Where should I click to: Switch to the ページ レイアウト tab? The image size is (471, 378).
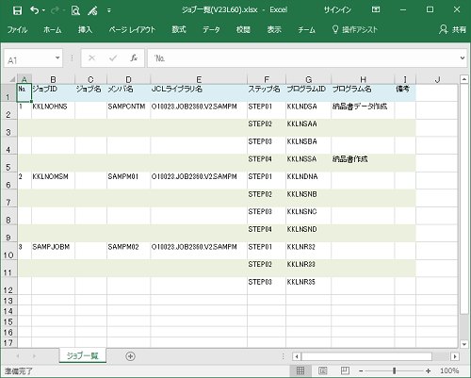click(x=132, y=30)
